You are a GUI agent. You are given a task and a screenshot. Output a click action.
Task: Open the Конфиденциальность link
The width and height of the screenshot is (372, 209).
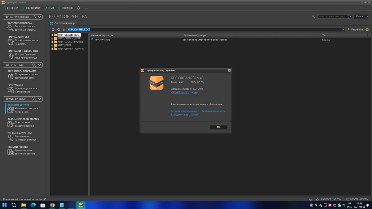tap(213, 111)
